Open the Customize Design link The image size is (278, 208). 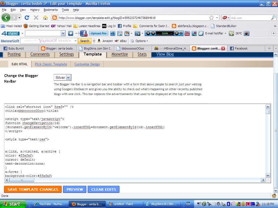click(x=87, y=64)
